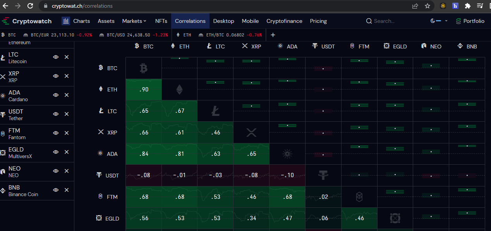Image resolution: width=491 pixels, height=231 pixels.
Task: Click the Litecoin icon in matrix diagonal
Action: [215, 111]
